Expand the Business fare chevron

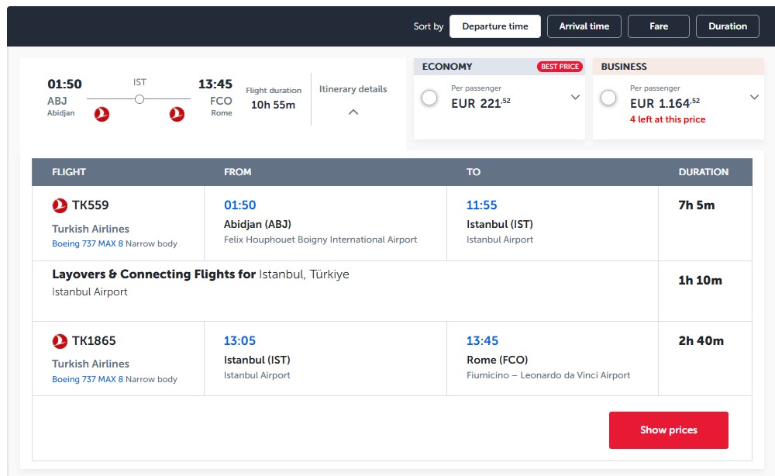[754, 98]
